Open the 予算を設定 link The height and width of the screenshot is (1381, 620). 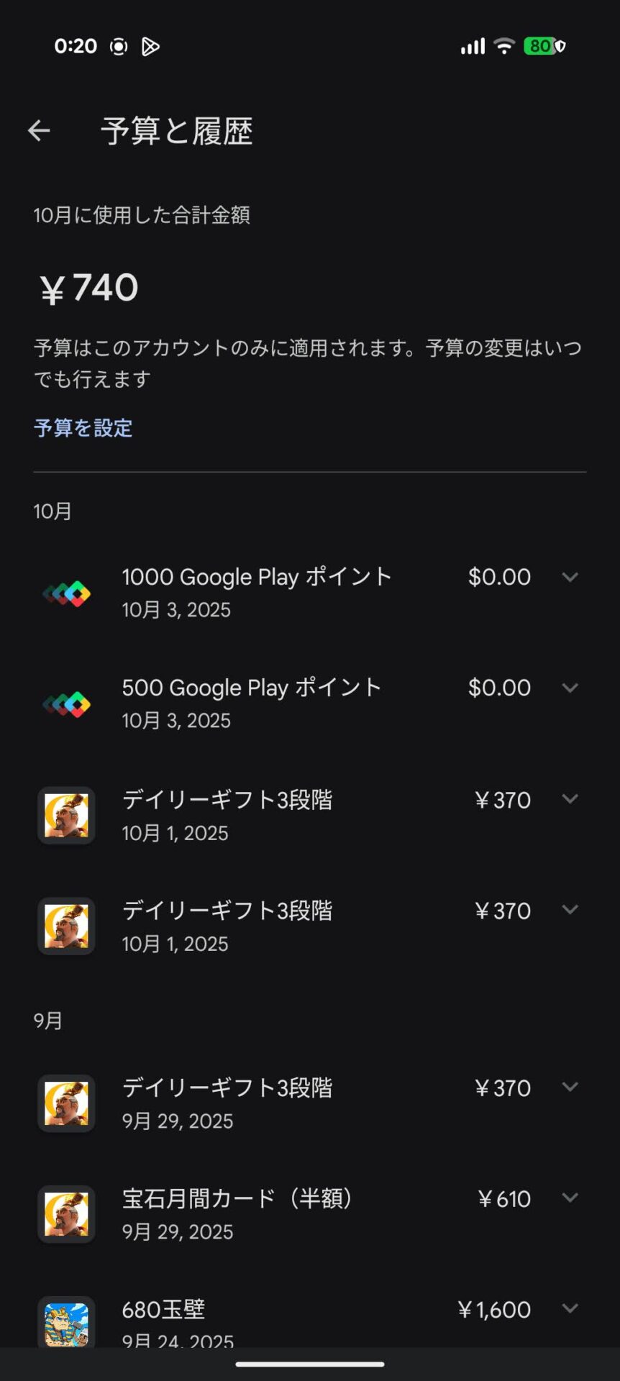83,428
